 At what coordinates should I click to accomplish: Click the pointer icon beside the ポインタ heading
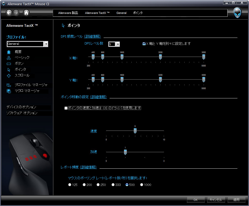(x=63, y=25)
